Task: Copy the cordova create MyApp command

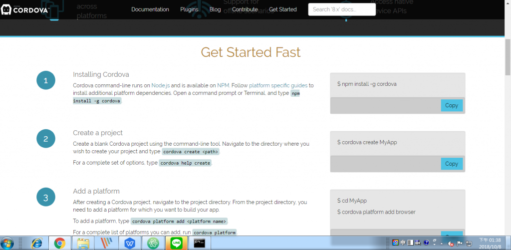Action: [452, 164]
